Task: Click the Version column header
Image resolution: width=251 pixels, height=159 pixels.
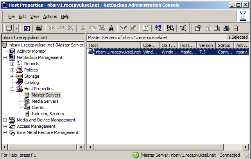Action: coord(206,45)
